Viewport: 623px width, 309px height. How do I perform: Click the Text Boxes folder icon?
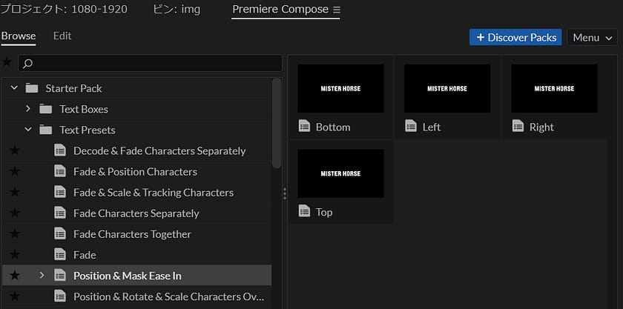[46, 109]
